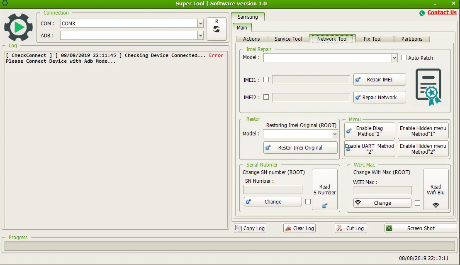Click the "Change SN number (ROOT)" label
The image size is (460, 265).
[x=274, y=172]
